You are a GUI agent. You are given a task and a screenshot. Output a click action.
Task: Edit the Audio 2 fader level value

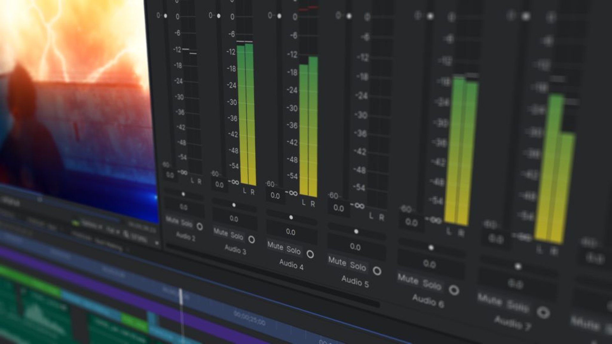tap(170, 175)
